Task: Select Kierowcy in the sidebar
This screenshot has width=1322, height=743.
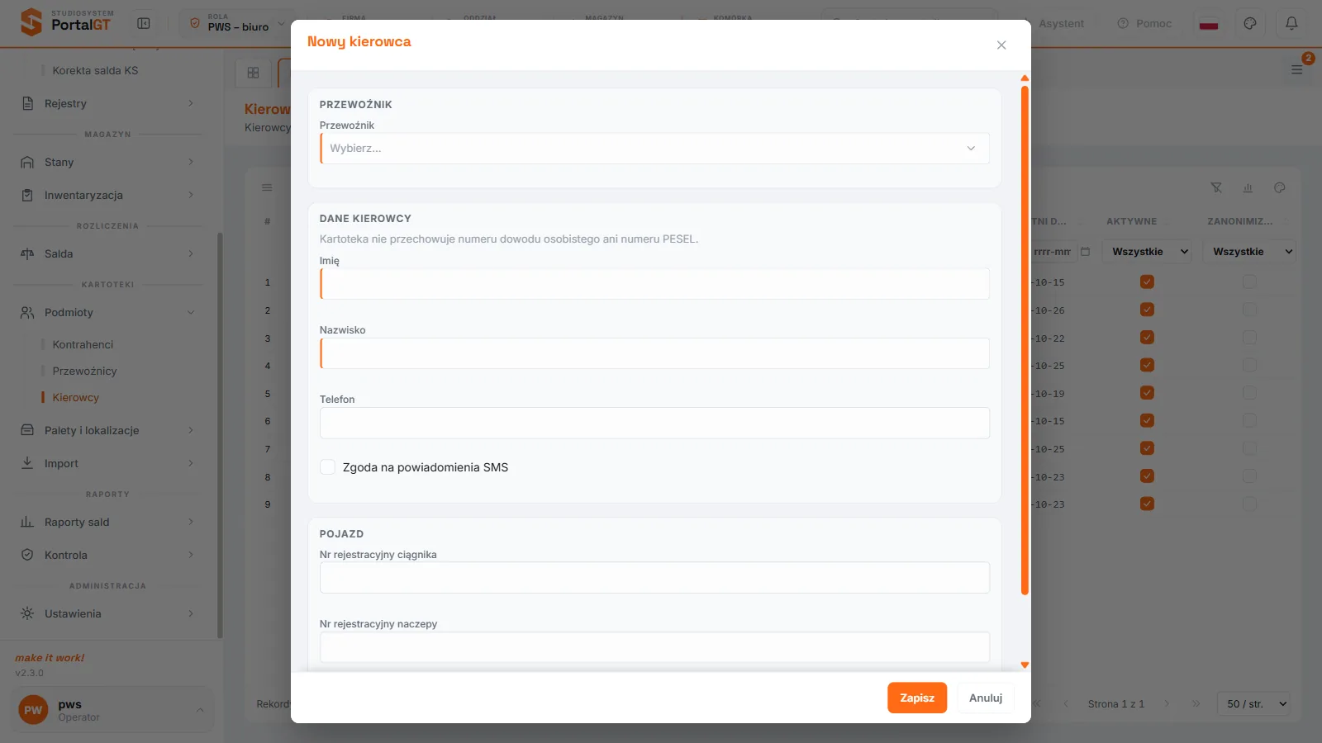Action: click(75, 397)
